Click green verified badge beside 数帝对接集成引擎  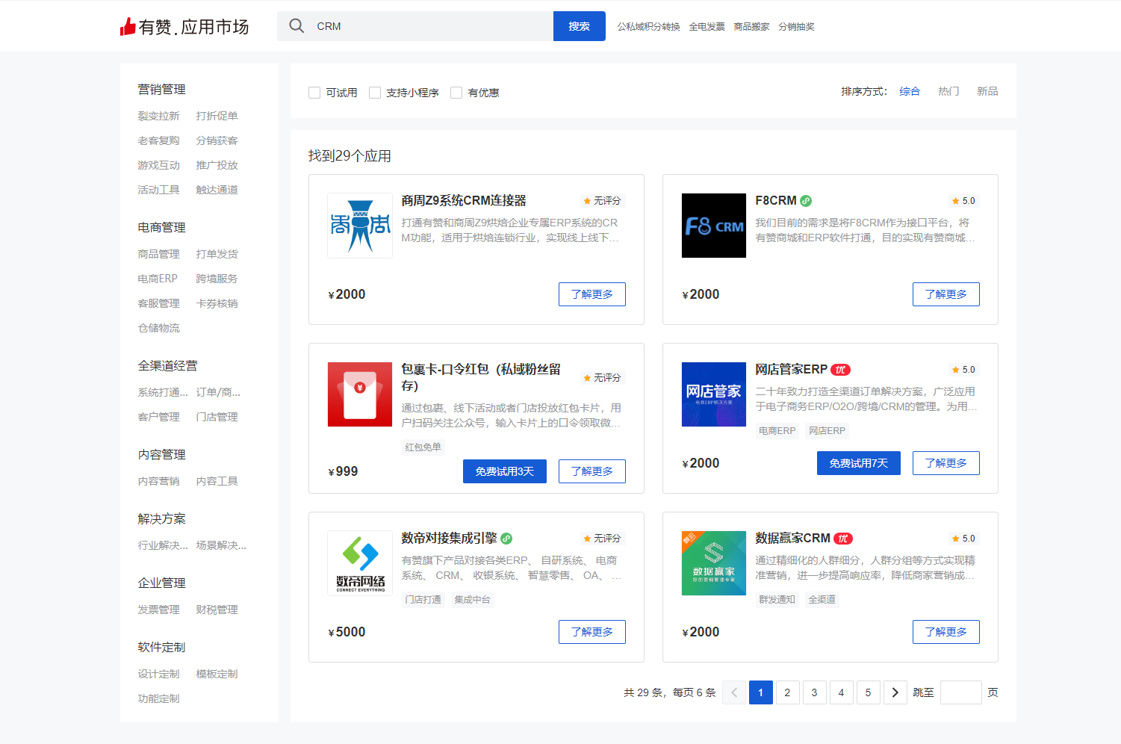506,539
